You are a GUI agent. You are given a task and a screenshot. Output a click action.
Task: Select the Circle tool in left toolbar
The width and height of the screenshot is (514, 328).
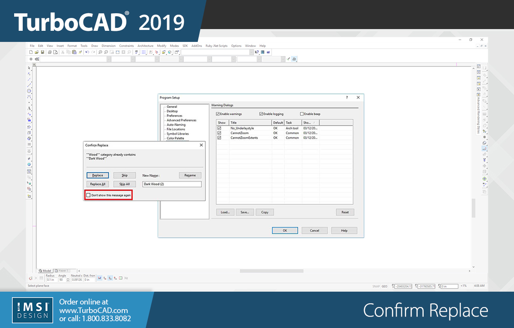[29, 91]
